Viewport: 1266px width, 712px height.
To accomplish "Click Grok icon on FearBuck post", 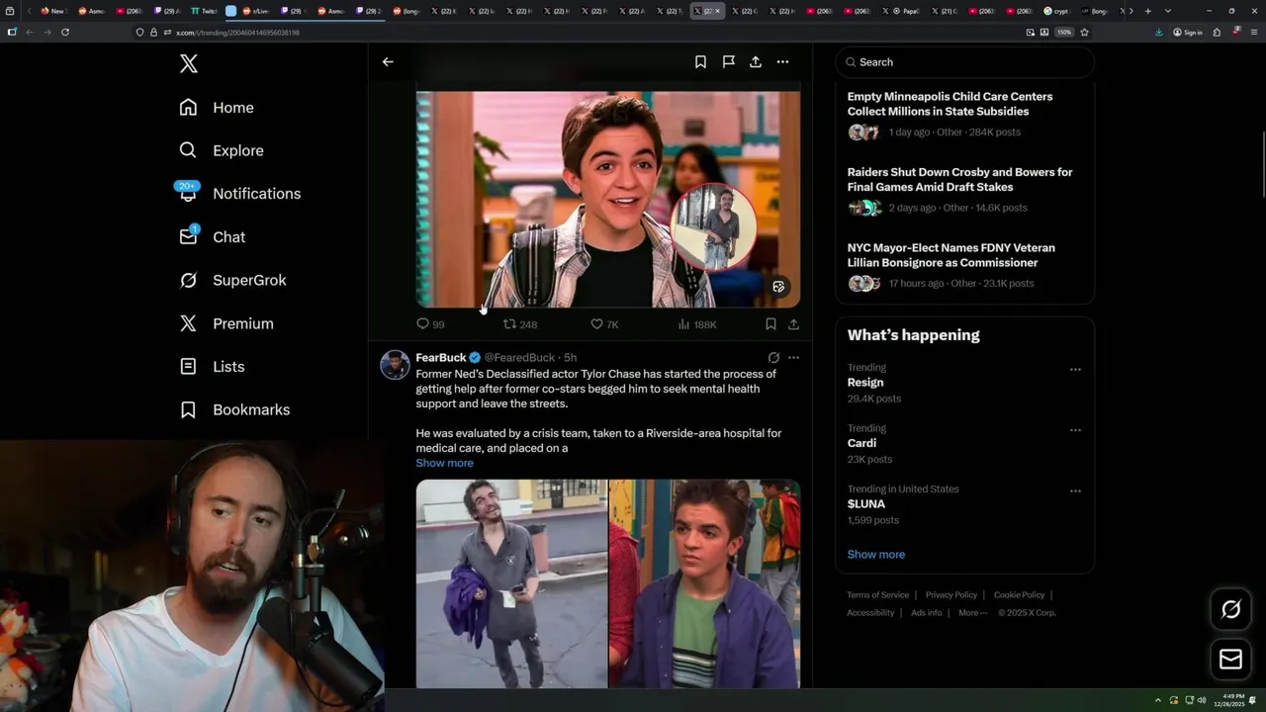I will coord(773,358).
